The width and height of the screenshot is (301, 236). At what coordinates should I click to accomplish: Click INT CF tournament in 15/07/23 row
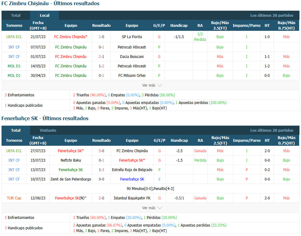tap(14, 160)
